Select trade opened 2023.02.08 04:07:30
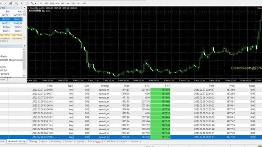The height and width of the screenshot is (147, 262). point(131,129)
